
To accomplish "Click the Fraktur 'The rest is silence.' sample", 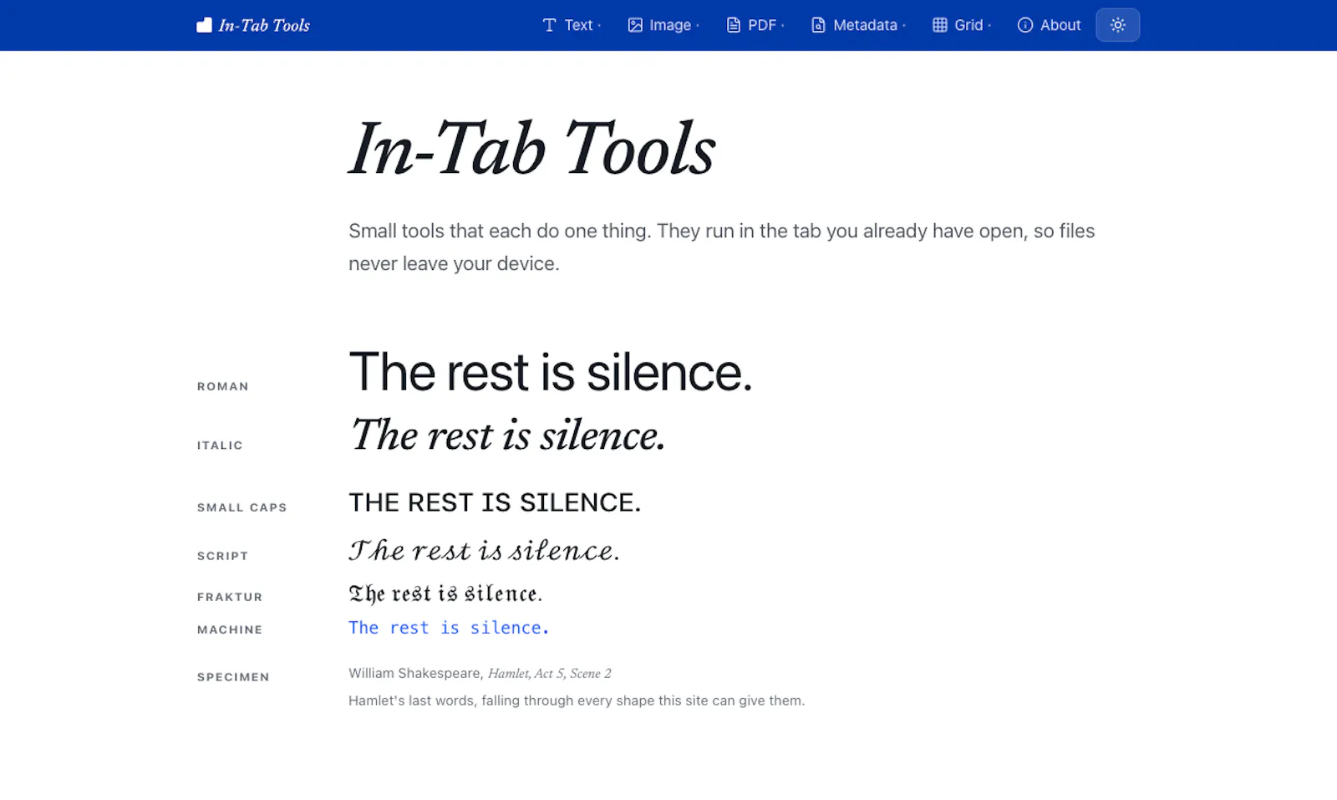I will (x=445, y=594).
